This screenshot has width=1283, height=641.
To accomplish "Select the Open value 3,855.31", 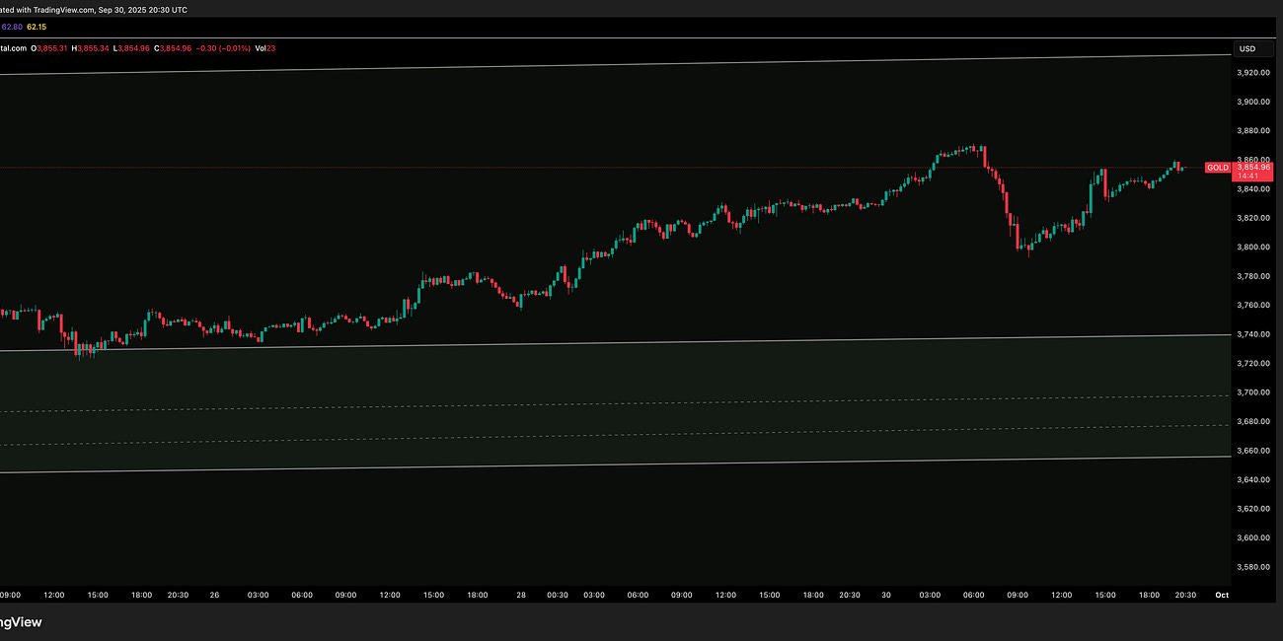I will (x=53, y=47).
